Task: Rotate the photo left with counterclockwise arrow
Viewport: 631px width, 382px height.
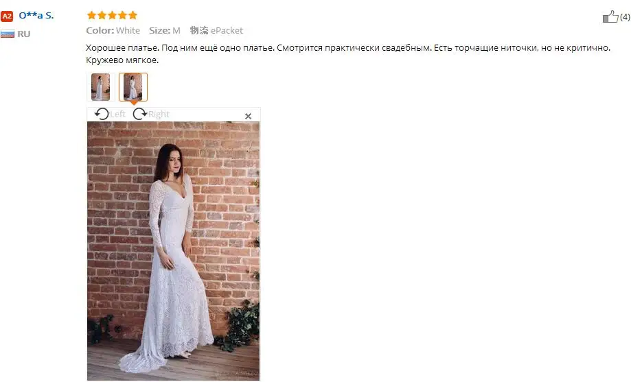Action: [x=102, y=115]
